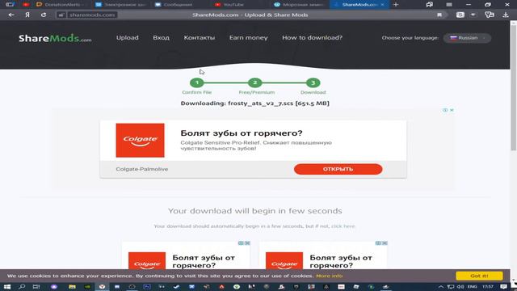Close the ShareMods tab
517x291 pixels.
(x=382, y=5)
